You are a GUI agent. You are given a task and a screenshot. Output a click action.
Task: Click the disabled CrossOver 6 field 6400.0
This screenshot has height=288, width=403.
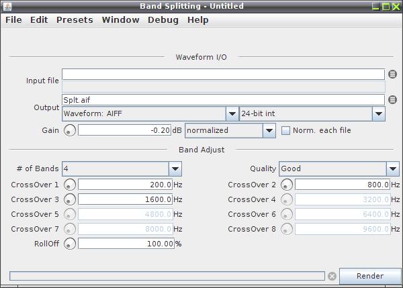coord(343,214)
